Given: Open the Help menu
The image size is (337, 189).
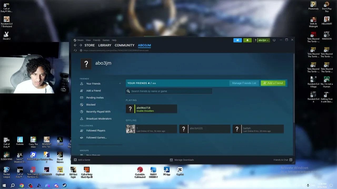Looking at the screenshot, I should (114, 40).
